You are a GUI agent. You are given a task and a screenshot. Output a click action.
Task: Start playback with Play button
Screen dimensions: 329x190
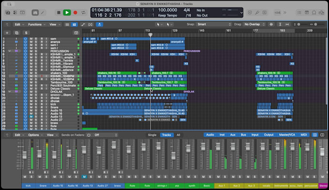[67, 13]
